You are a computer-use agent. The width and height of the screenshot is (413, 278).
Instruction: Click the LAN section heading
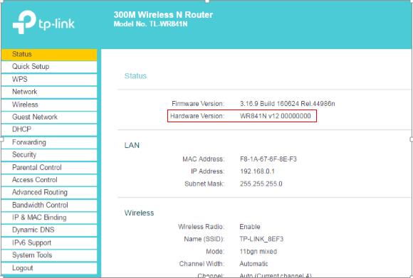click(x=132, y=146)
